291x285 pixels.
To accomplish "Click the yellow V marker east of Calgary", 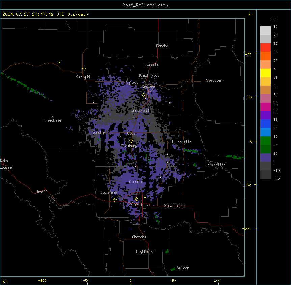I will pyautogui.click(x=145, y=198).
